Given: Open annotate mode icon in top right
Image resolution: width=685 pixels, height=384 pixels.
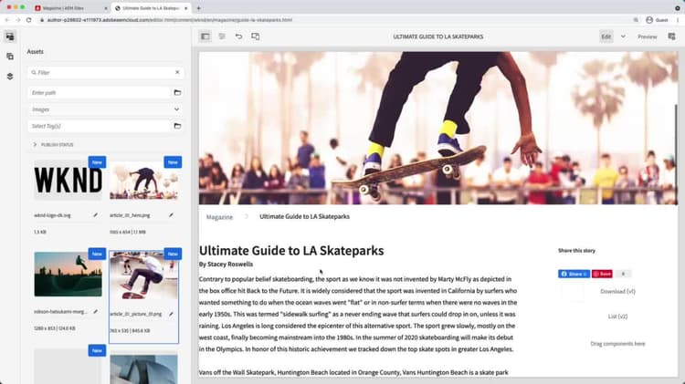Looking at the screenshot, I should (672, 36).
